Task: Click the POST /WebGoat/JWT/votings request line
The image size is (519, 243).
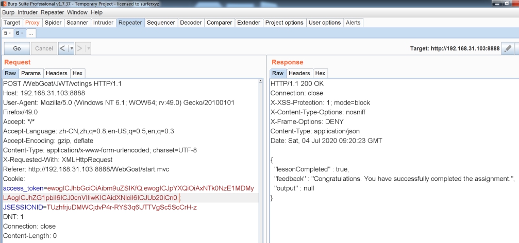Action: click(x=62, y=83)
